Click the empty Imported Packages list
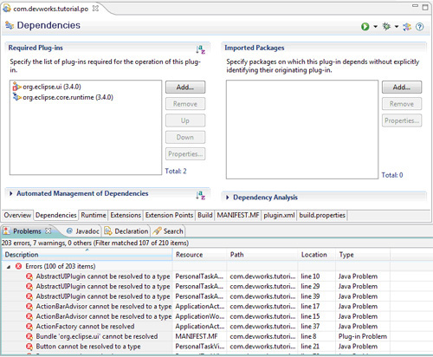Image resolution: width=433 pixels, height=357 pixels. tap(302, 129)
